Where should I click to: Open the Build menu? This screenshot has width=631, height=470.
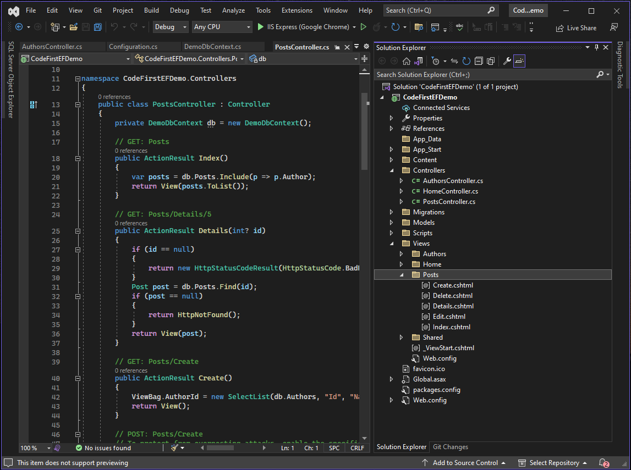point(152,9)
